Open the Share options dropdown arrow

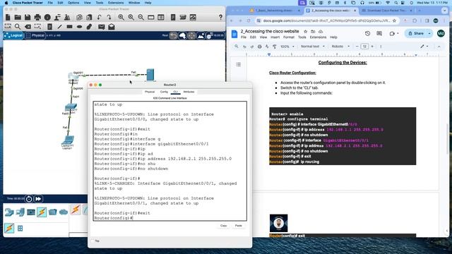[429, 33]
